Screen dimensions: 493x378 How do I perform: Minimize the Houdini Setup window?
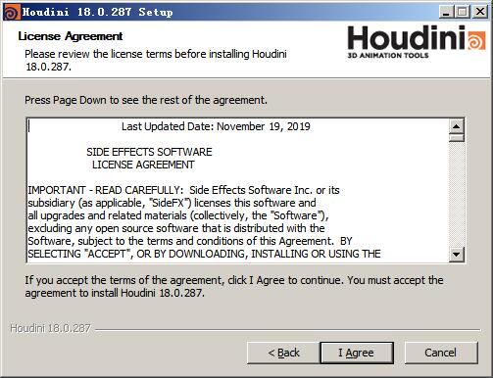click(446, 12)
